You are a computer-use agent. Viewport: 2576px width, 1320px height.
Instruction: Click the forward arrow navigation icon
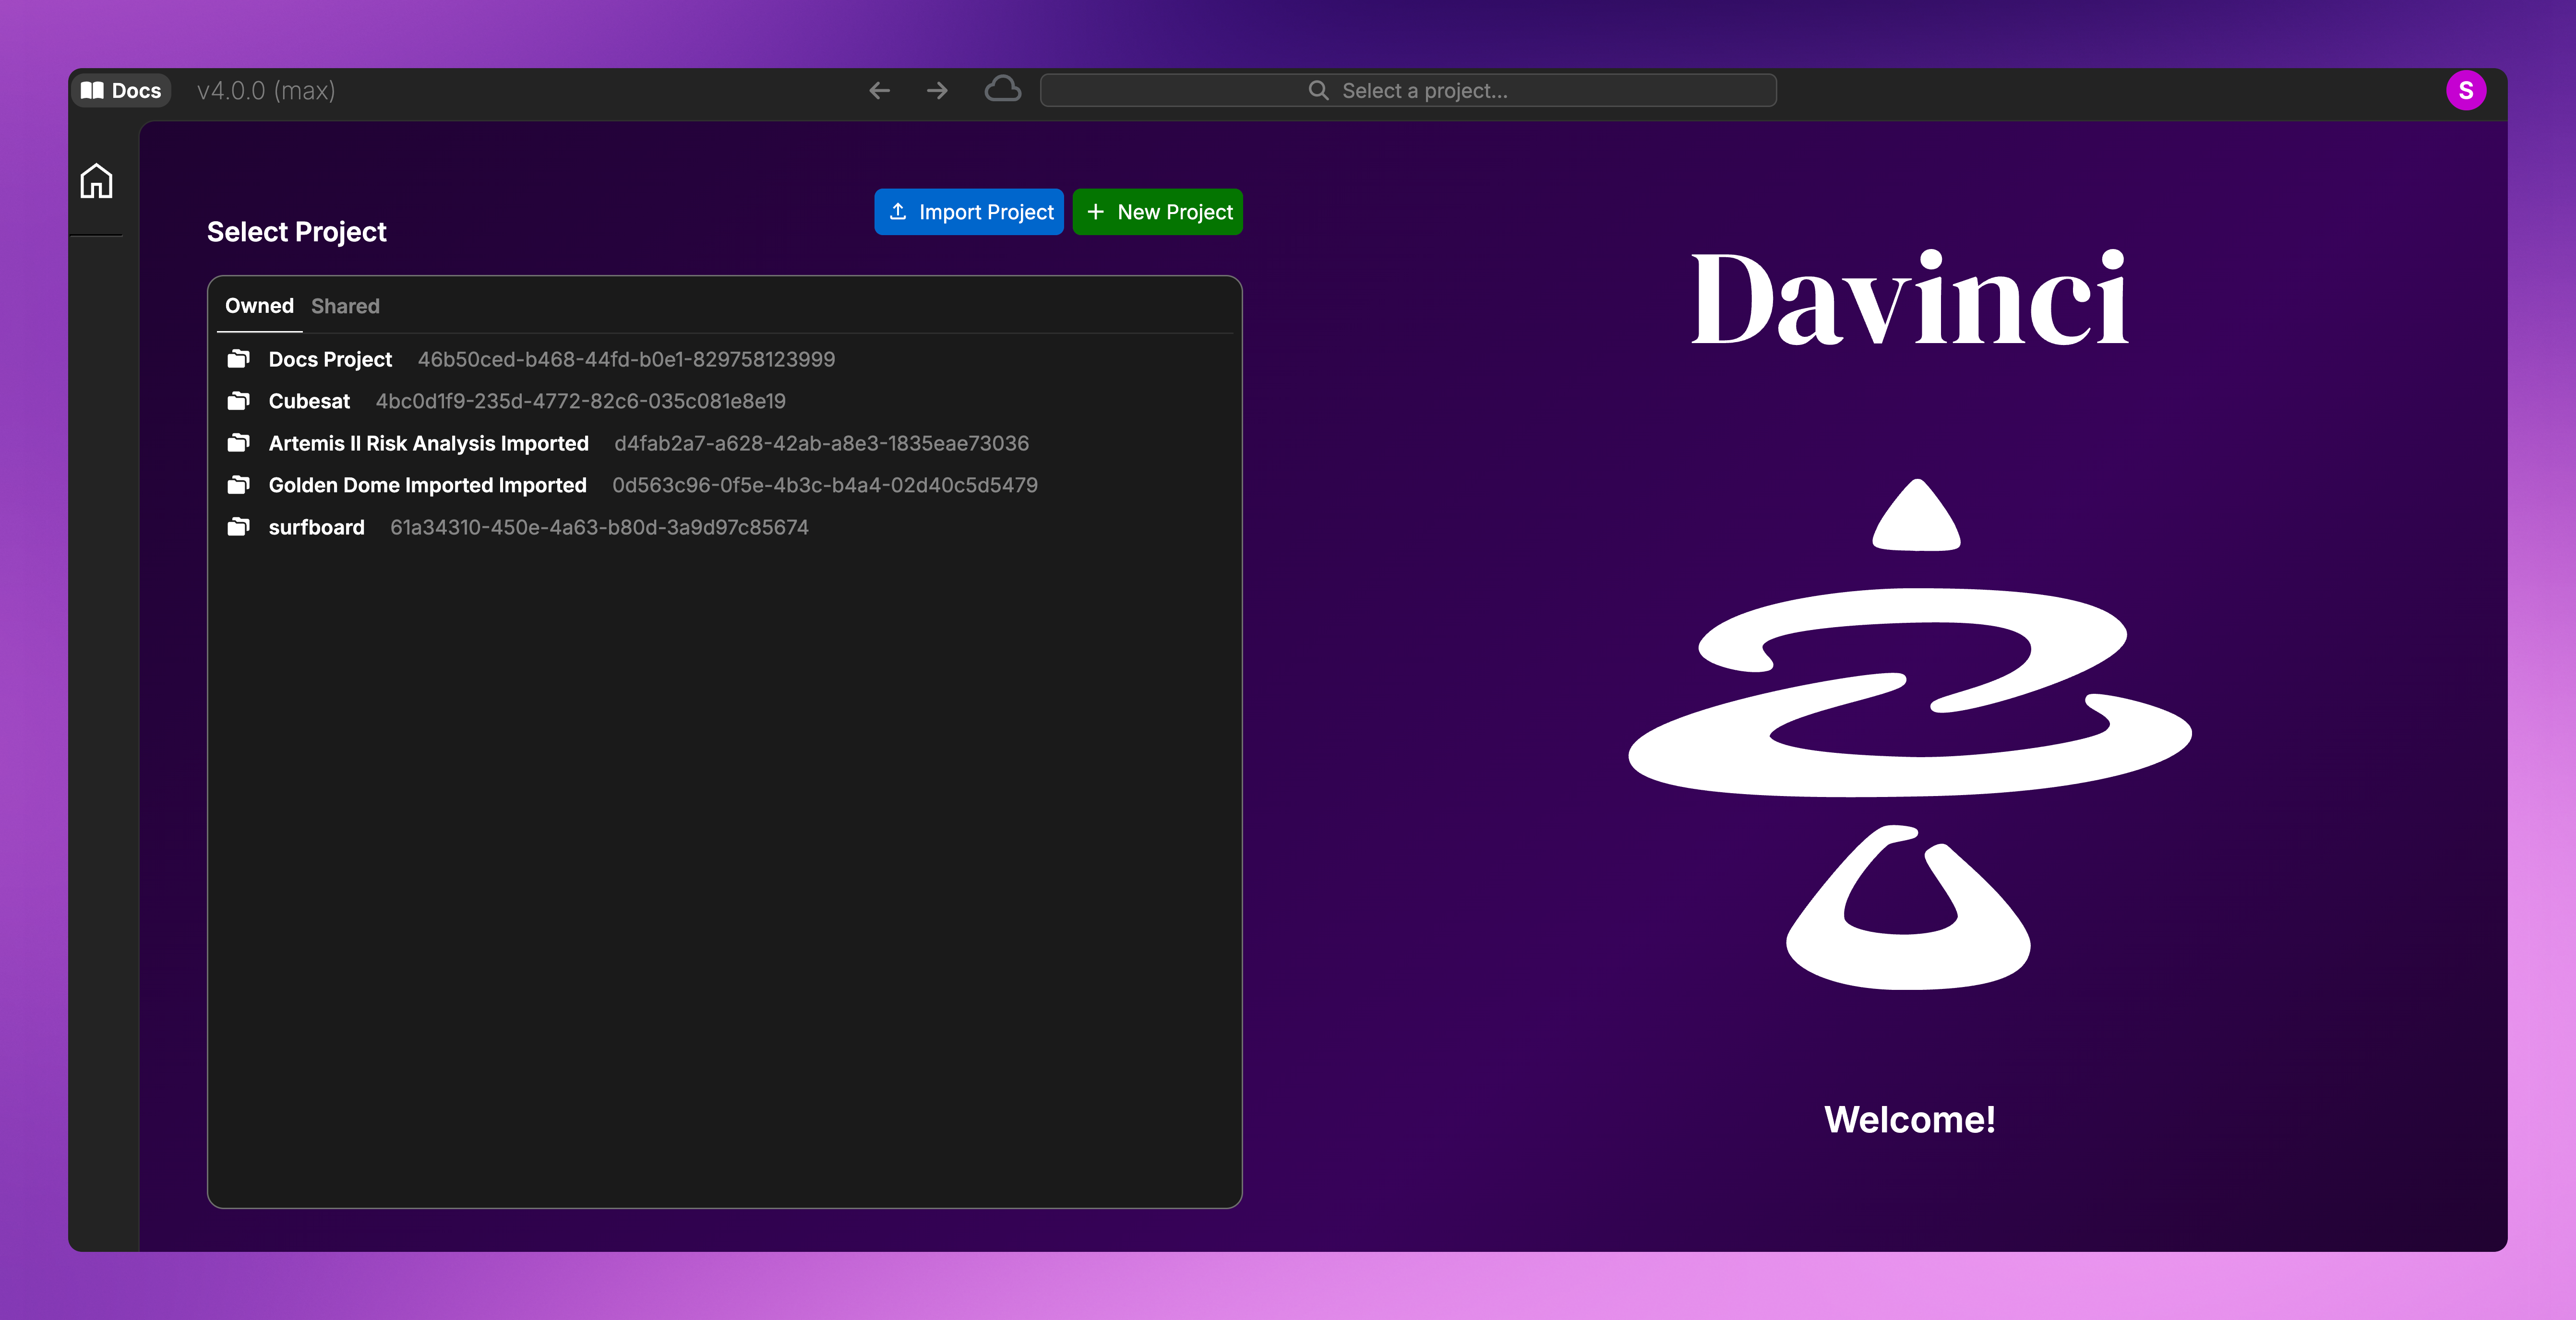click(x=937, y=91)
